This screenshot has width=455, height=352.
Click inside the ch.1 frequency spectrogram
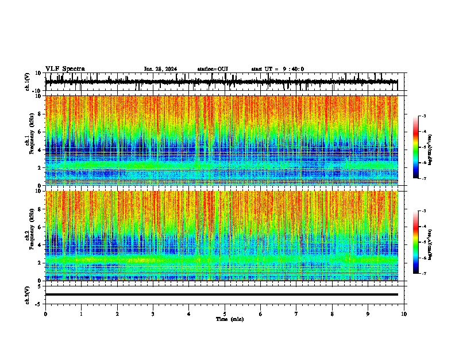(222, 140)
